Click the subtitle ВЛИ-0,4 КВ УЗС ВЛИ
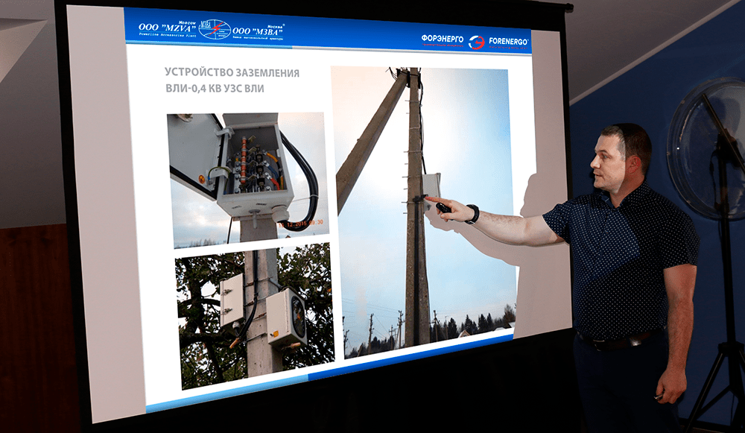The image size is (745, 433). pos(215,89)
